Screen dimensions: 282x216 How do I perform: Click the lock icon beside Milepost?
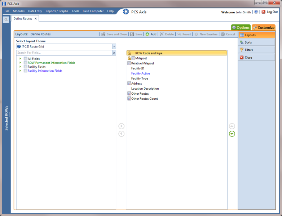coord(129,58)
